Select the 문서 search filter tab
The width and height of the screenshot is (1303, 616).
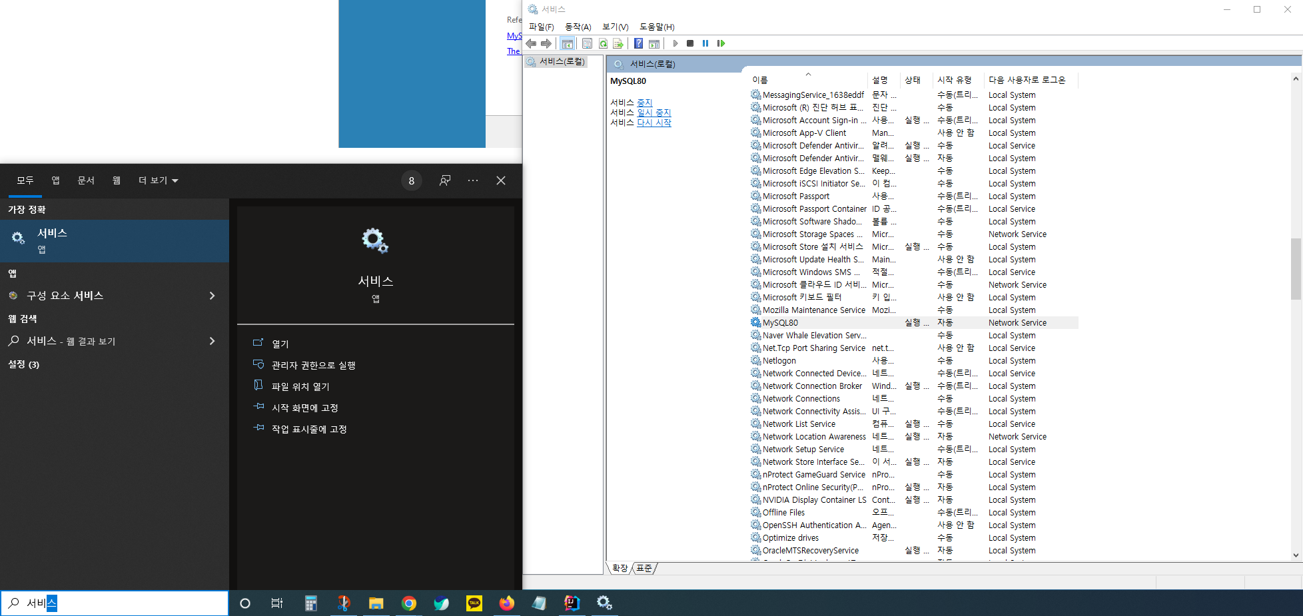86,180
